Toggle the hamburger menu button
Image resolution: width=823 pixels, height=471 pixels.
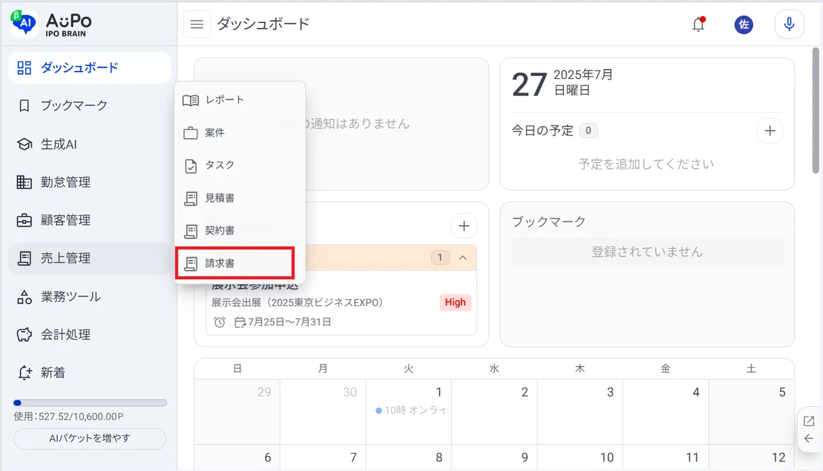pyautogui.click(x=197, y=24)
